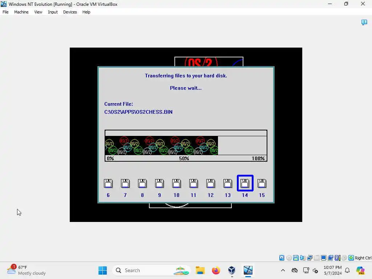The image size is (372, 279).
Task: Click 'Transferring files to your hard disk.' text
Action: tap(186, 76)
